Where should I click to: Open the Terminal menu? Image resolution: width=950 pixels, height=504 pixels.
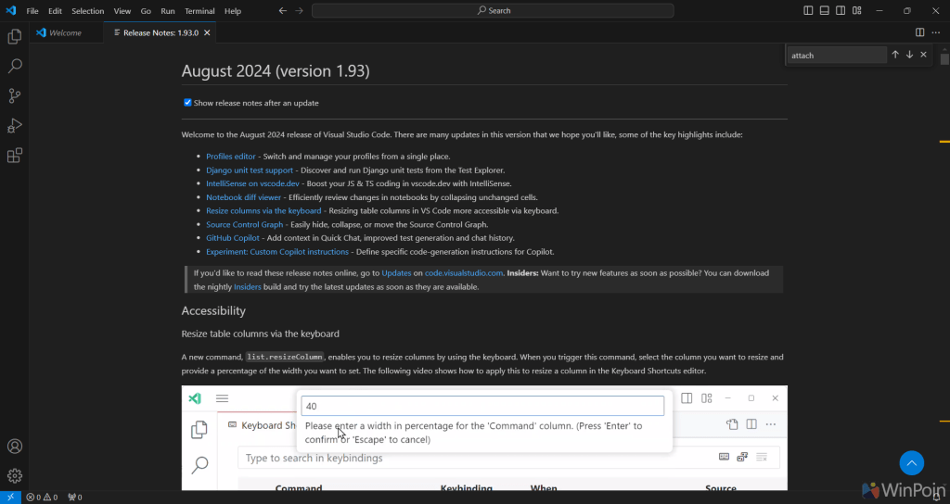[199, 11]
